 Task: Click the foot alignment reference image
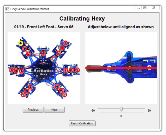[121, 68]
